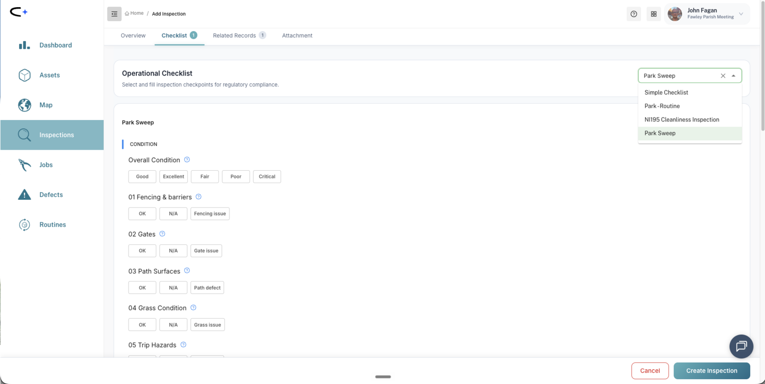This screenshot has width=765, height=384.
Task: Click the Assets cube icon
Action: point(24,75)
